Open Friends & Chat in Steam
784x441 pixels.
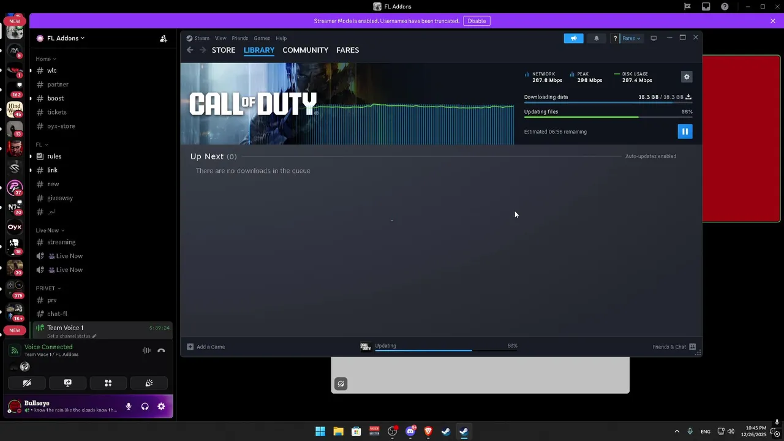[x=674, y=347]
